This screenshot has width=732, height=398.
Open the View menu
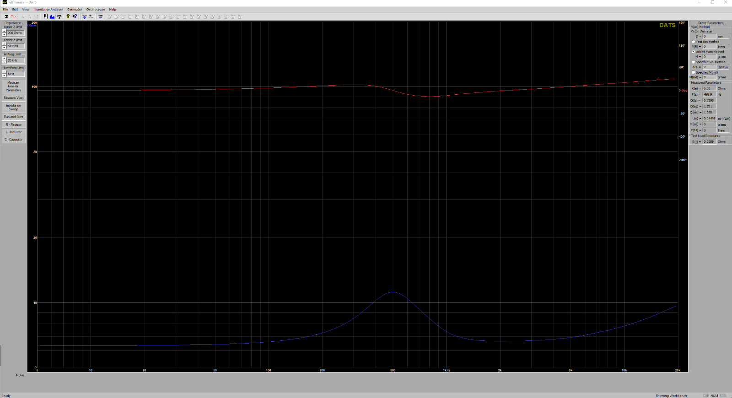coord(26,9)
